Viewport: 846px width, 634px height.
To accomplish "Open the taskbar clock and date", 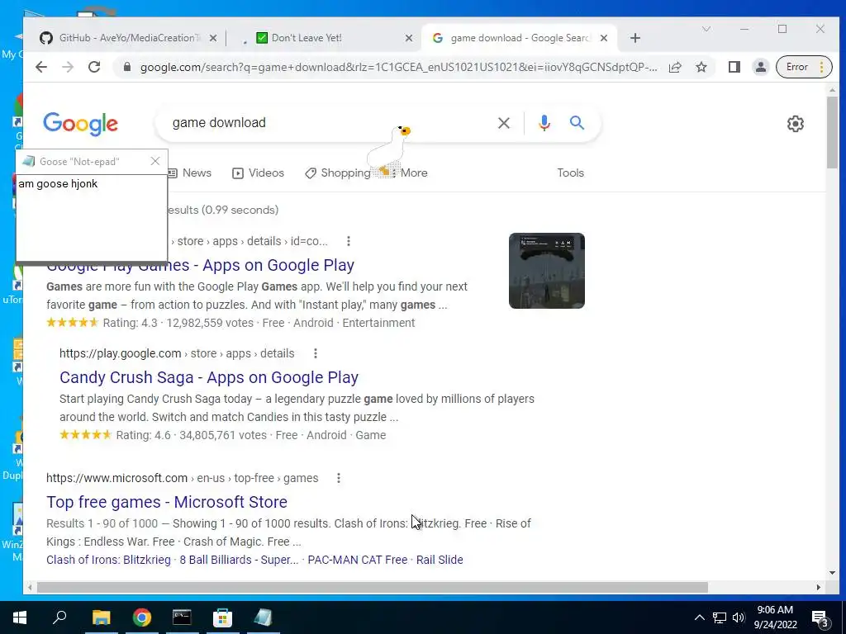I will [x=775, y=617].
